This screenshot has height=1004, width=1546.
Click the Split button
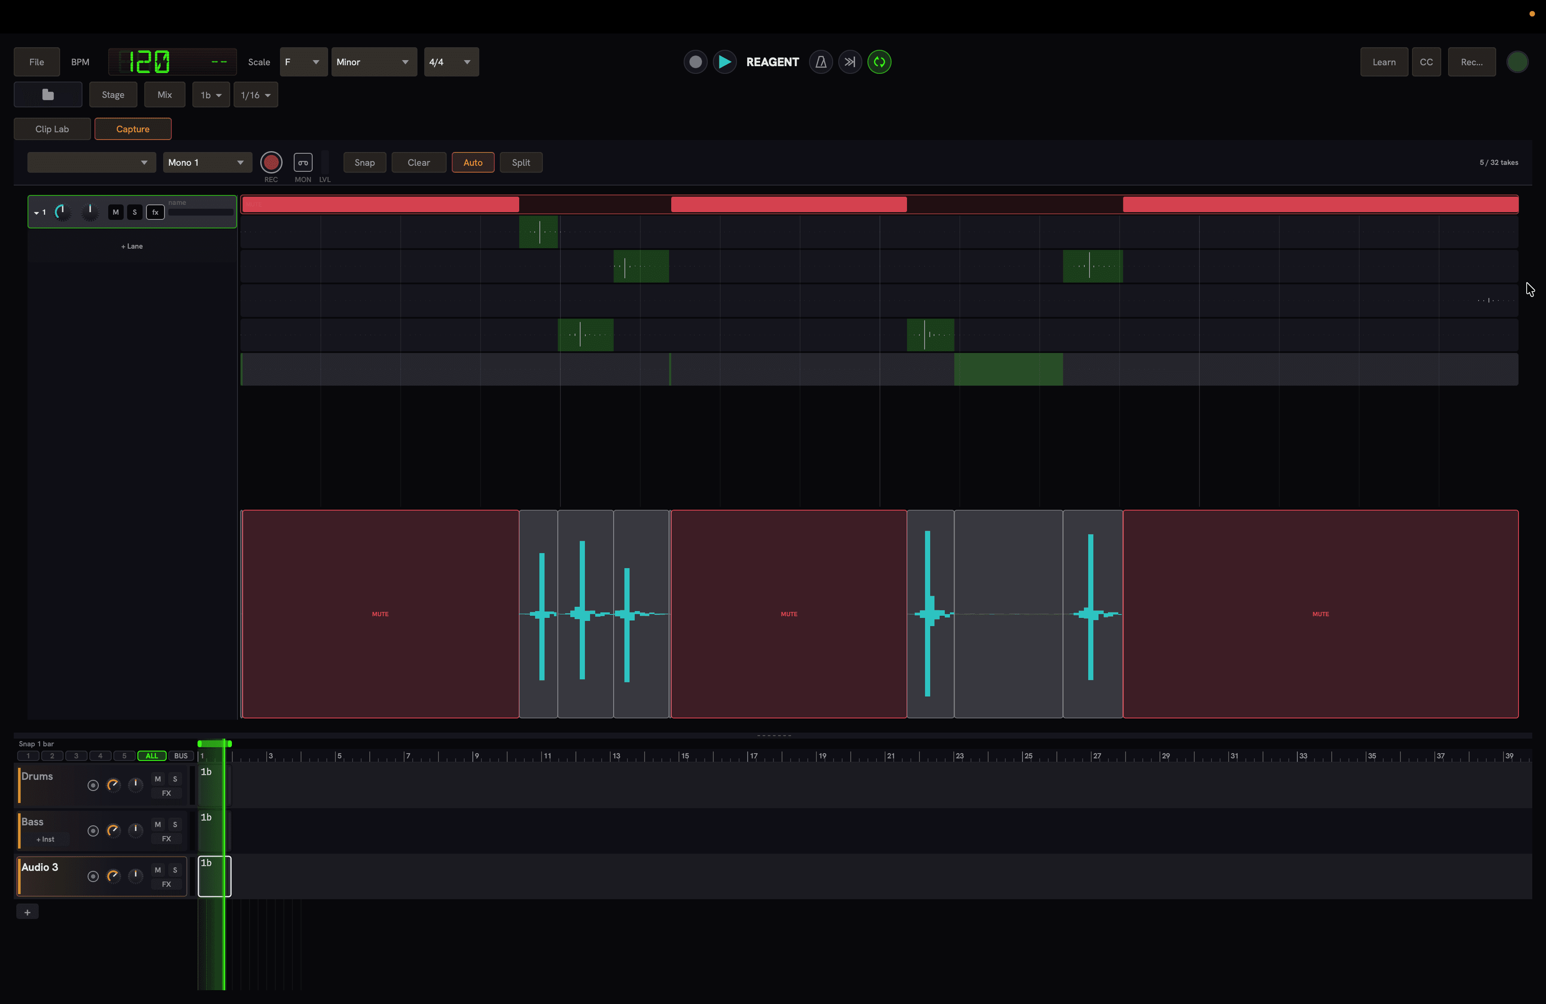(521, 162)
